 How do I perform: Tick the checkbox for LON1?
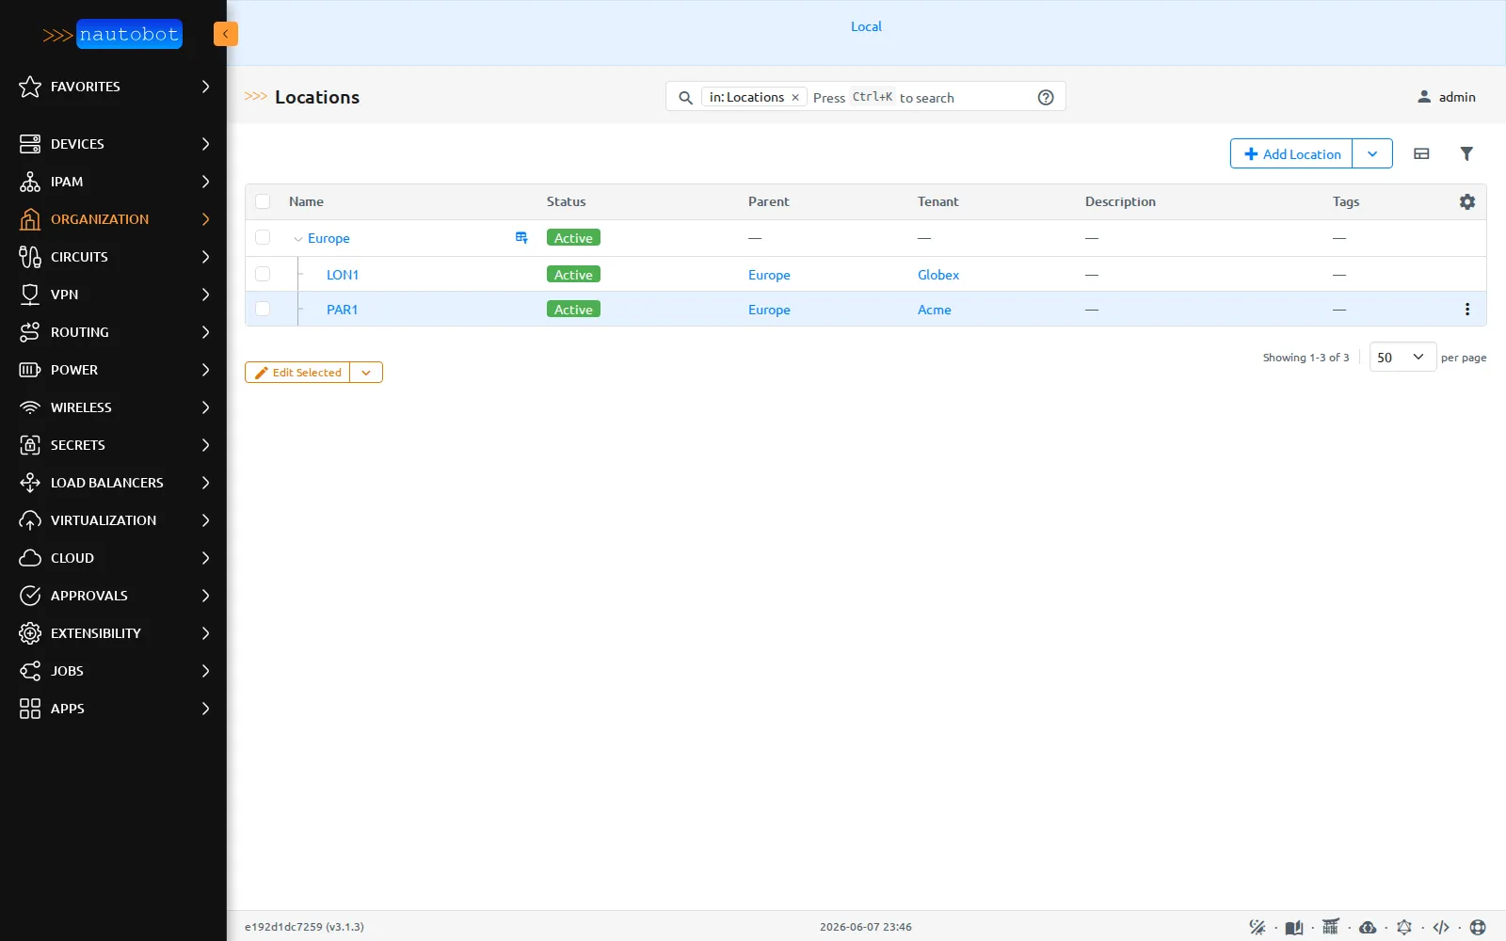click(263, 274)
